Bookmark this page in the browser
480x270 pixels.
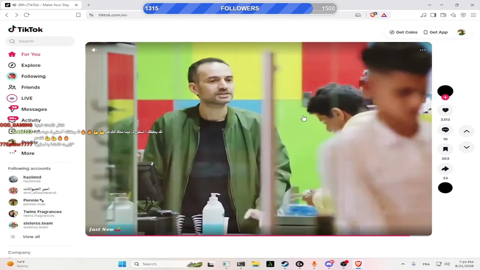coord(78,15)
